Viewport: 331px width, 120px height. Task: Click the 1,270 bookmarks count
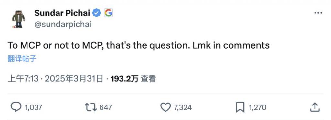[x=257, y=107]
